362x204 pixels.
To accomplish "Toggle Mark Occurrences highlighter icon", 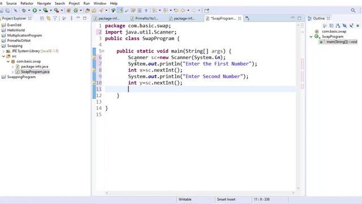I will click(120, 10).
